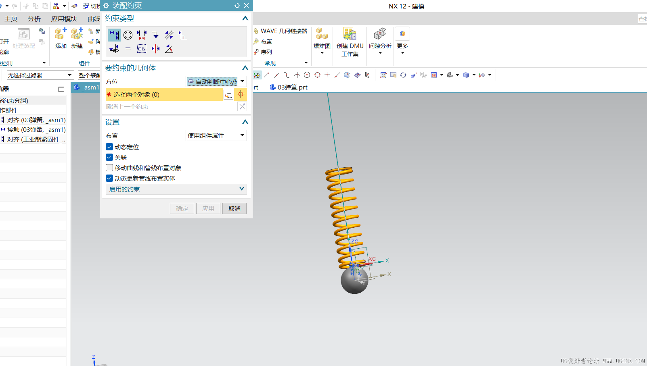The image size is (647, 366).
Task: Enable 移动曲线和管线布置对象 checkbox
Action: [109, 168]
